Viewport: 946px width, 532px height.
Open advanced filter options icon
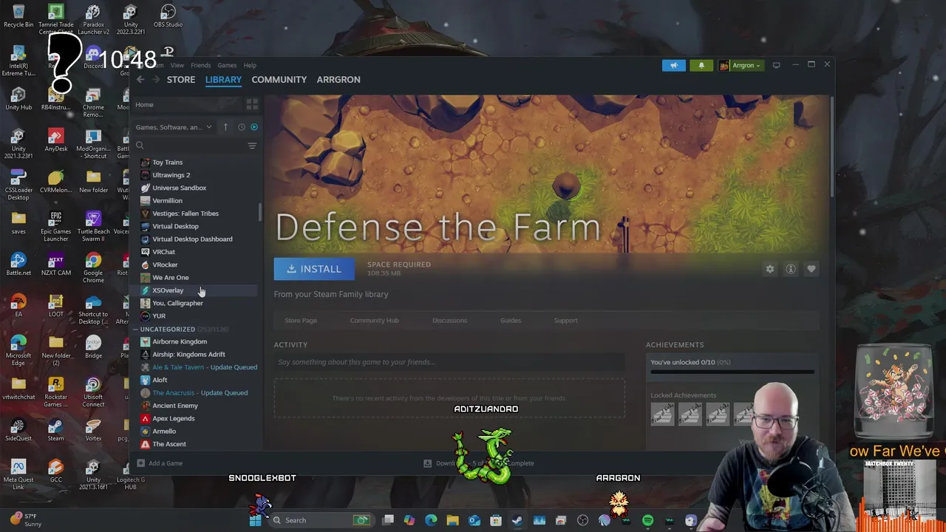[252, 146]
